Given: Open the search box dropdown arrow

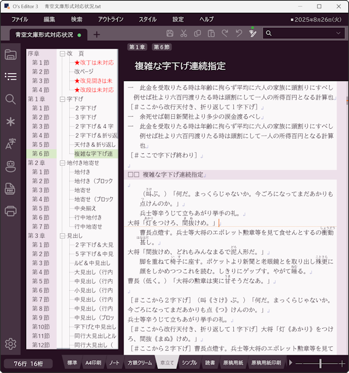Looking at the screenshot, I should point(337,34).
